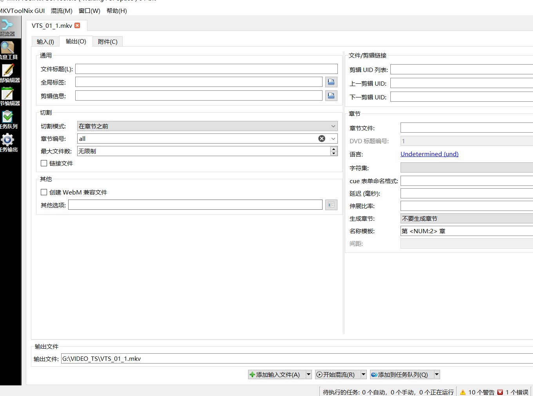Decrease the 最大文件数 spinner value
The width and height of the screenshot is (533, 396).
(x=334, y=153)
